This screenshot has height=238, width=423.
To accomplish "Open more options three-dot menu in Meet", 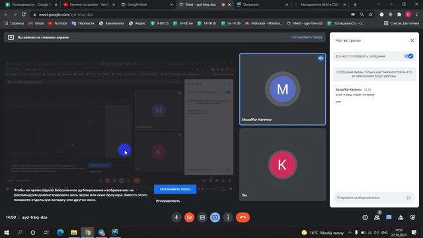I will point(228,218).
